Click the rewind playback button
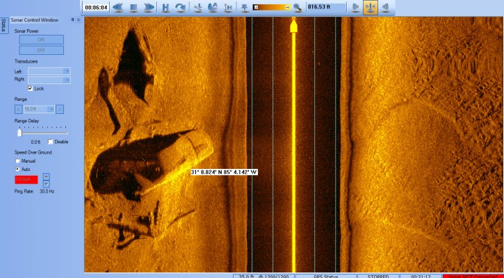This screenshot has width=504, height=278. (117, 8)
